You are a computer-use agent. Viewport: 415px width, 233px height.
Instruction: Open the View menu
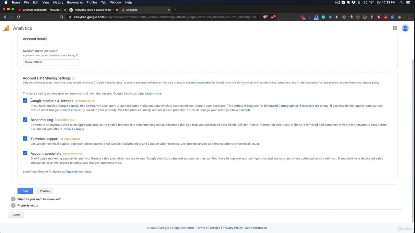pos(46,2)
